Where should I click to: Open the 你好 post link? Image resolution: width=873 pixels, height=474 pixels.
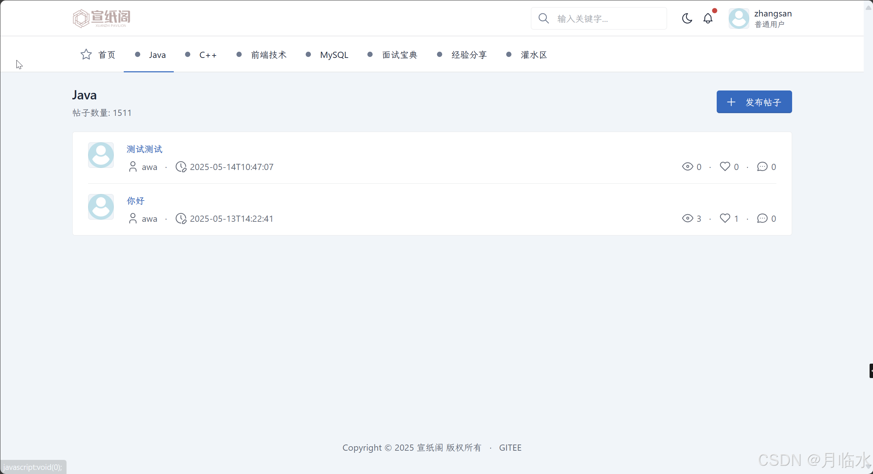pos(136,201)
